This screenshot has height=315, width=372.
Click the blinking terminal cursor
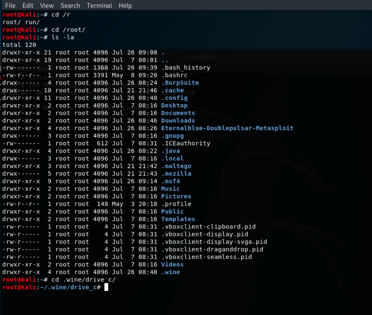(x=105, y=287)
